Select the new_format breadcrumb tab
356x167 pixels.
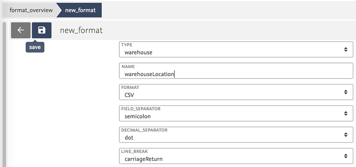coord(80,10)
